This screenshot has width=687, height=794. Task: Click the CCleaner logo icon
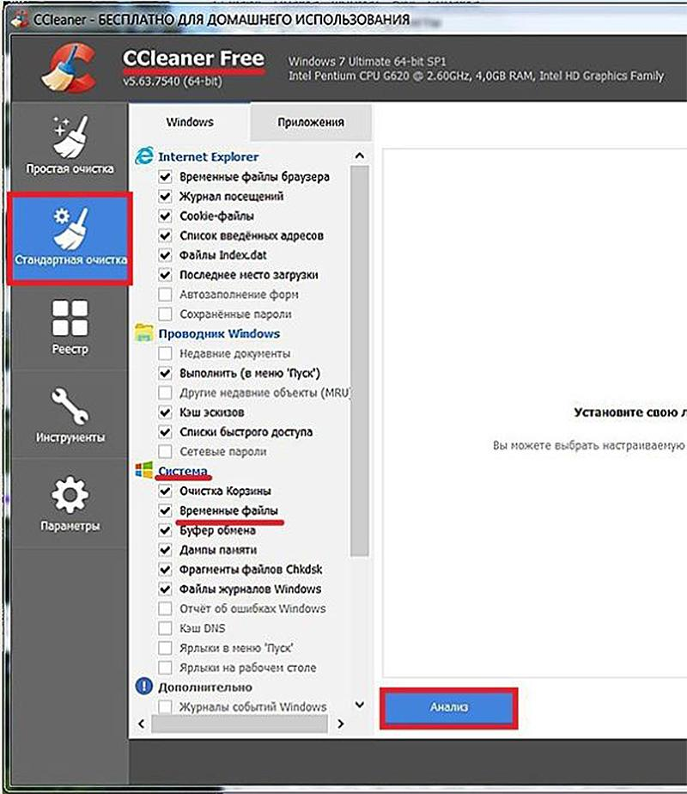(70, 67)
